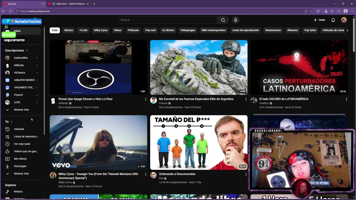Click elWacky channel avatar beside video title

coord(53,101)
